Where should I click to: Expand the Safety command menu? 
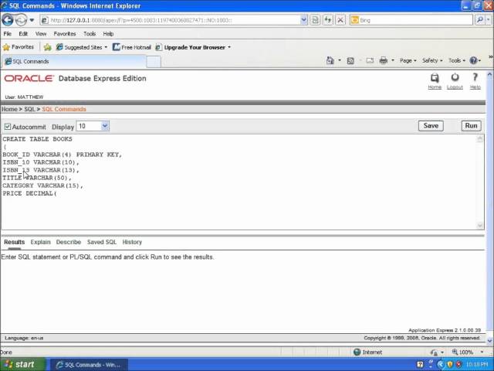(x=432, y=60)
